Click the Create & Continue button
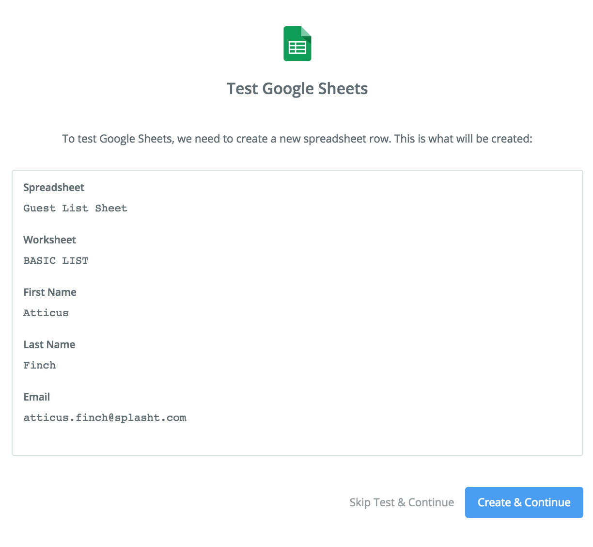This screenshot has height=547, width=593. point(524,502)
